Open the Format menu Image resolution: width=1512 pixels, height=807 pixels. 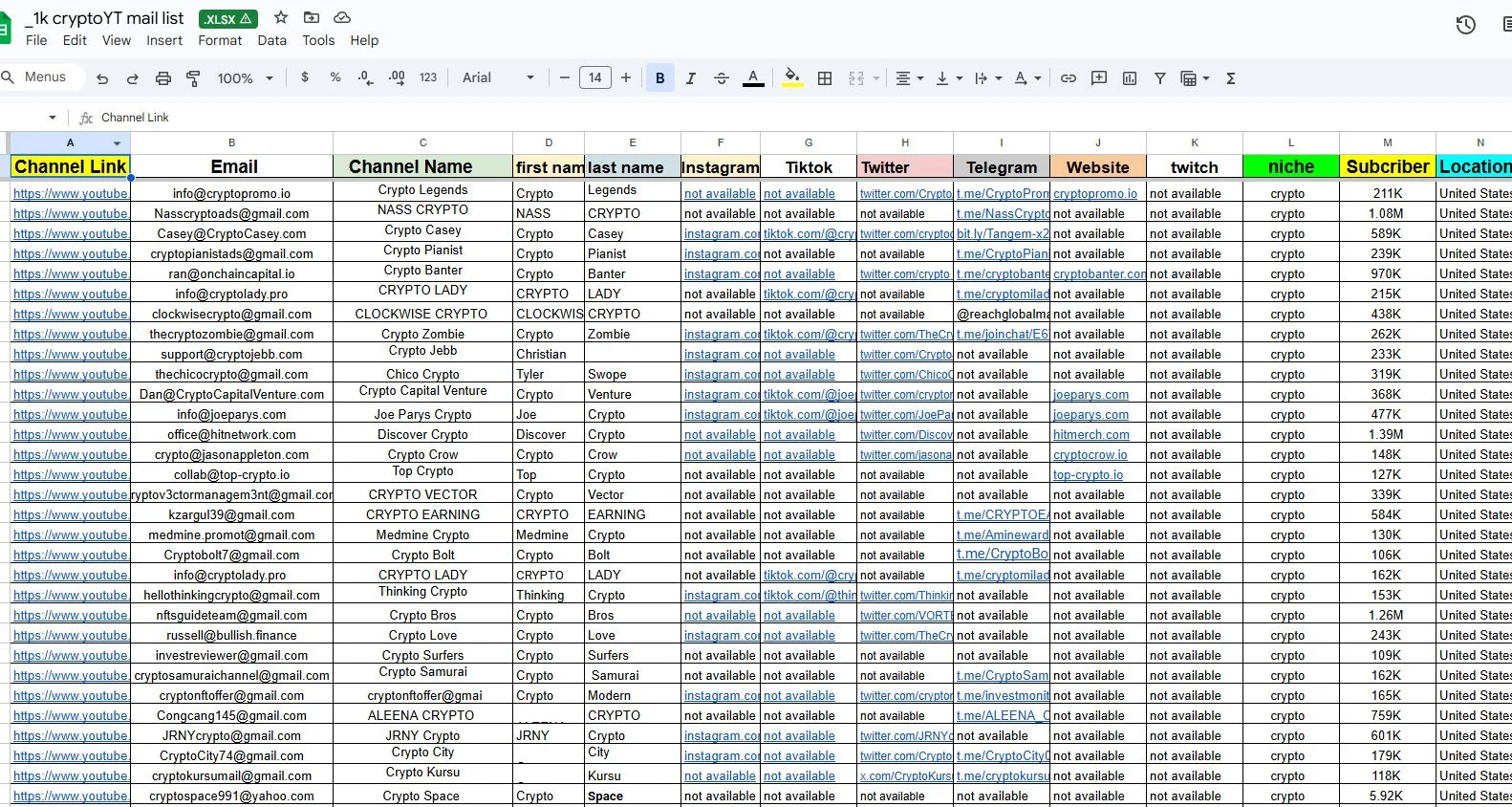pos(220,40)
